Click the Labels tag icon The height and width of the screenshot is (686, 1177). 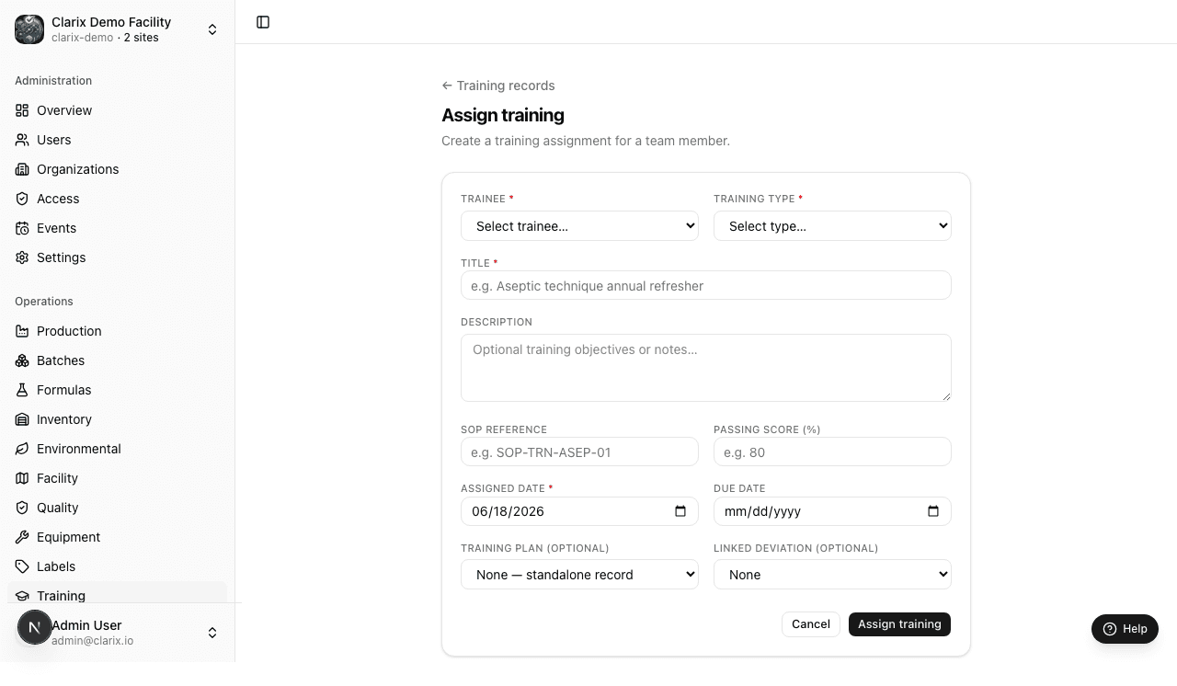[22, 566]
